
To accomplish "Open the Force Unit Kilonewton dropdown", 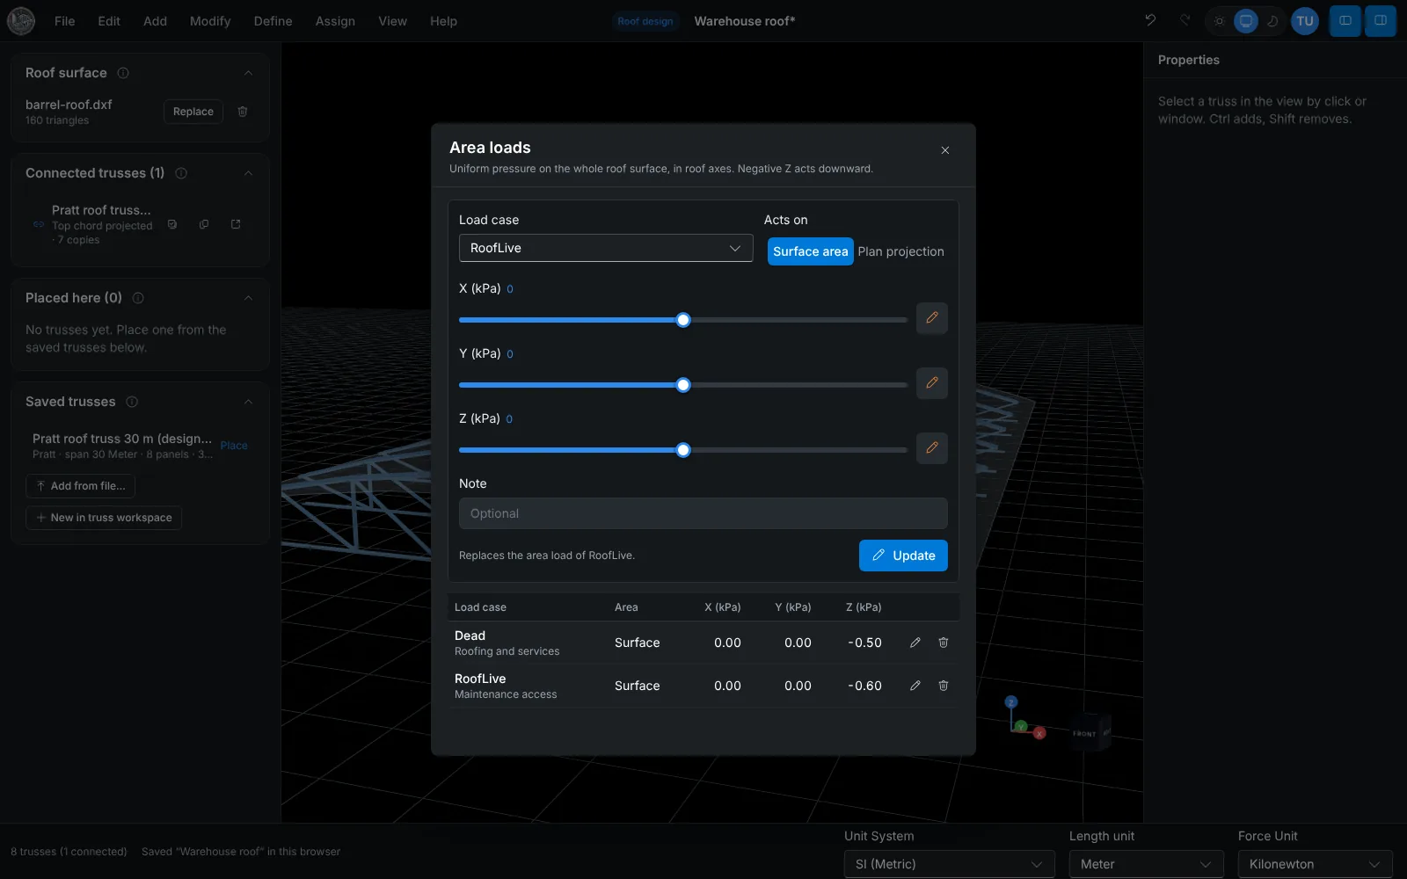I will click(1316, 864).
